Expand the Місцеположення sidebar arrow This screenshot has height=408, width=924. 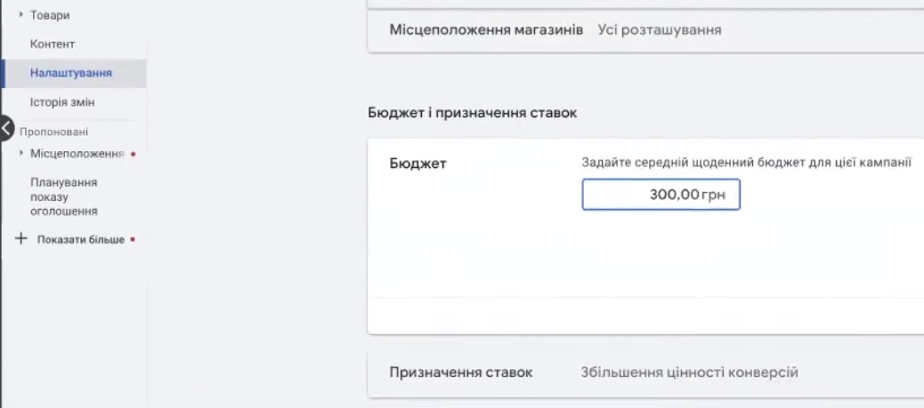[21, 154]
